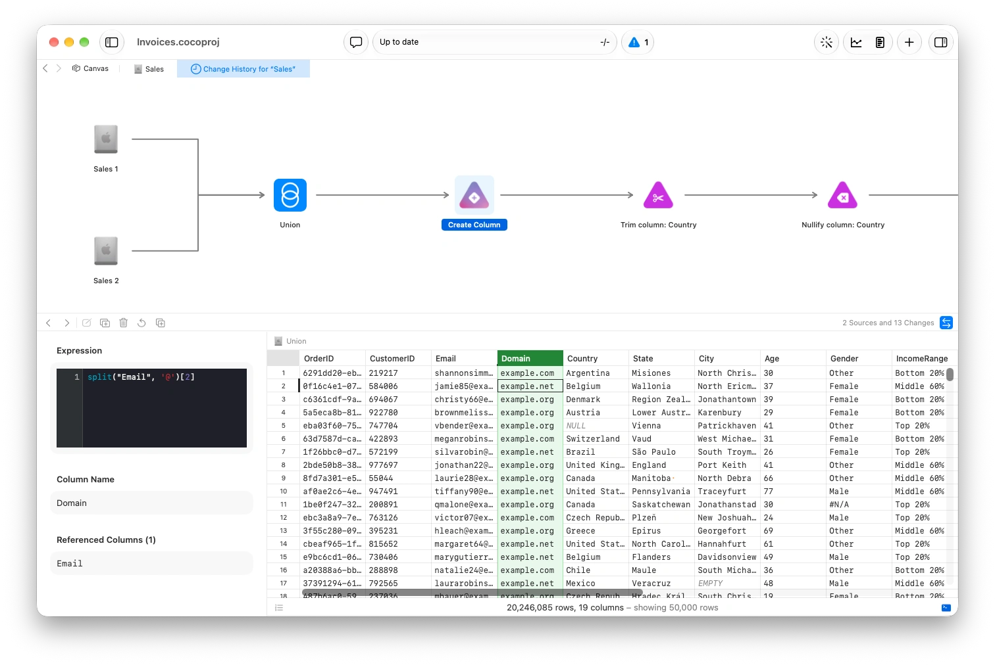Select the Domain column header

530,359
